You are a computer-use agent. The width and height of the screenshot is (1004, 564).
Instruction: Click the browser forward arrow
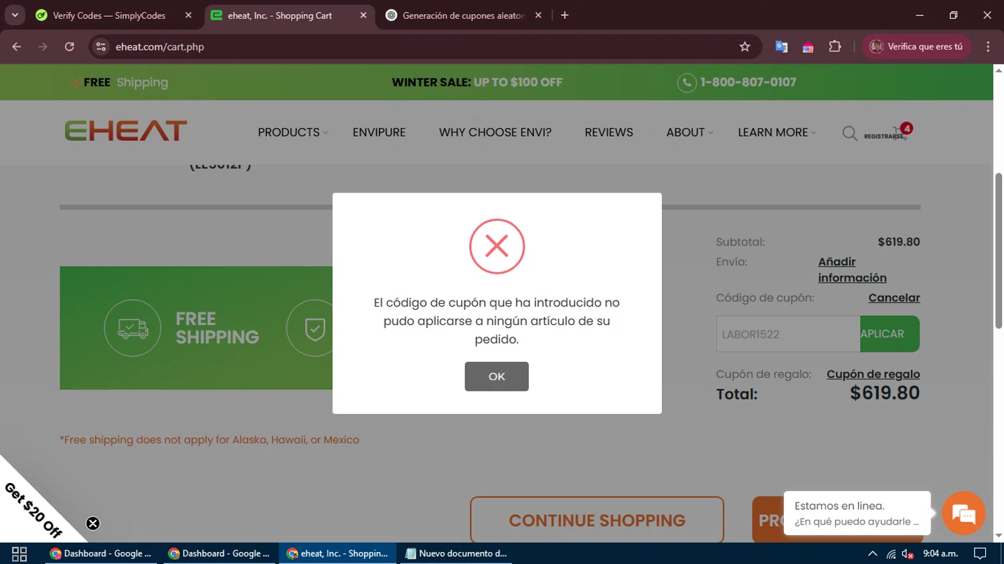(x=43, y=46)
